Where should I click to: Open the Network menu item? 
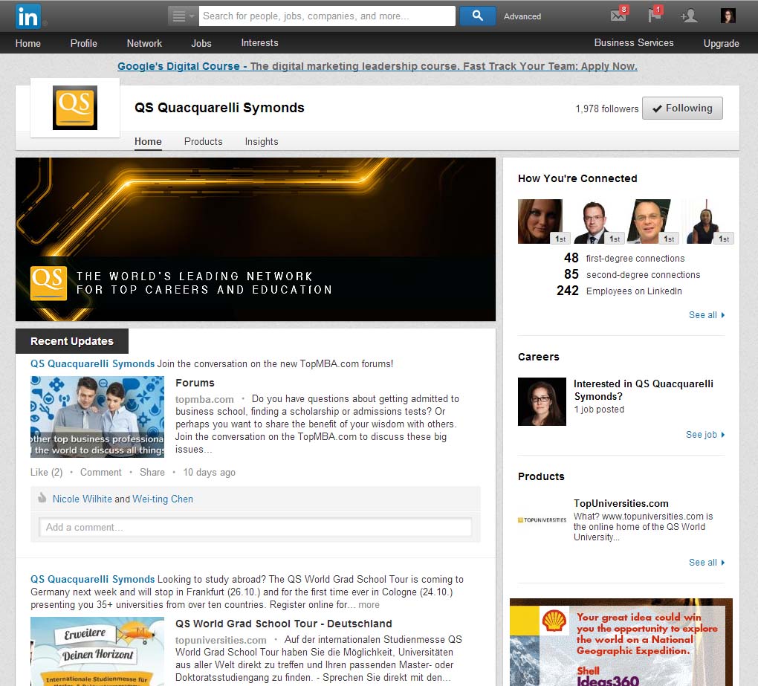point(144,43)
